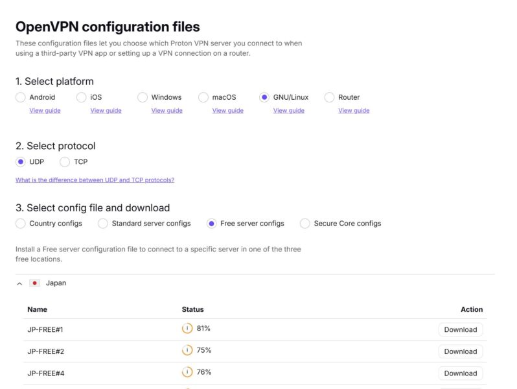
Task: Choose Country configs option
Action: (21, 224)
